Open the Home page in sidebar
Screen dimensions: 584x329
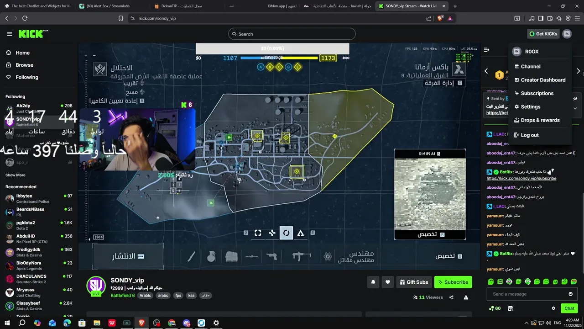point(22,53)
